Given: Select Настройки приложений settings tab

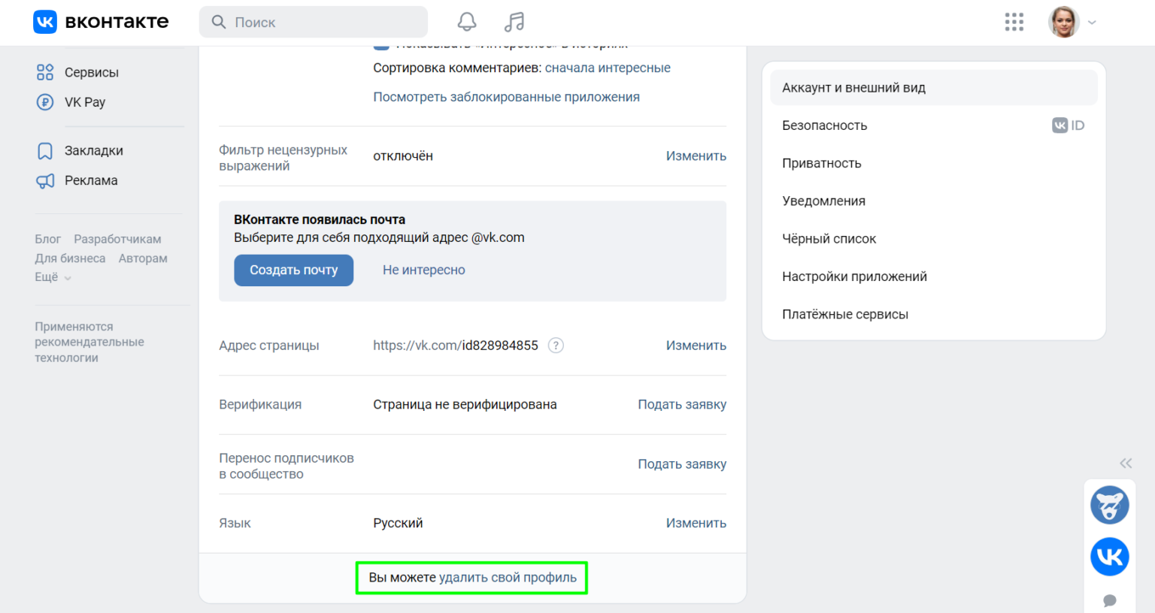Looking at the screenshot, I should pyautogui.click(x=934, y=276).
